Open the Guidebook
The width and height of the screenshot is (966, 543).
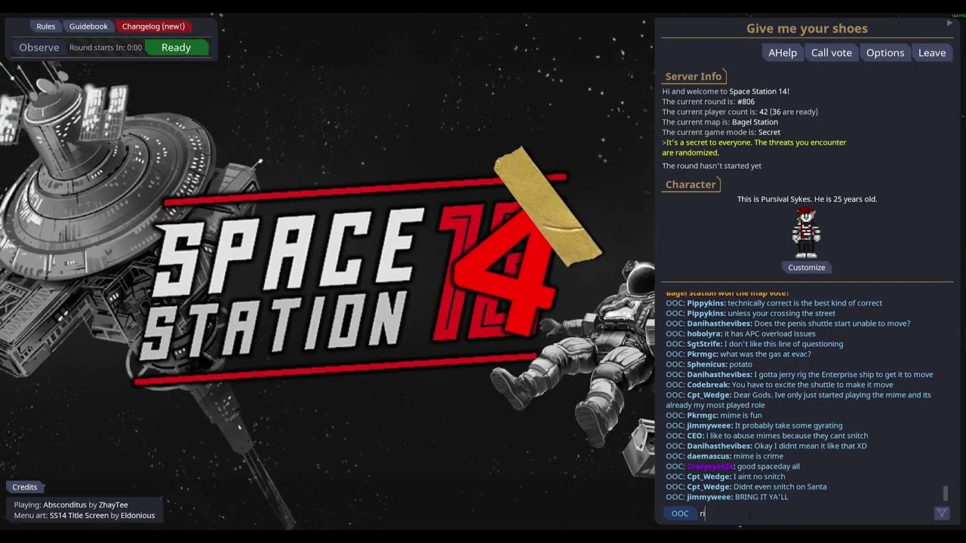point(88,26)
